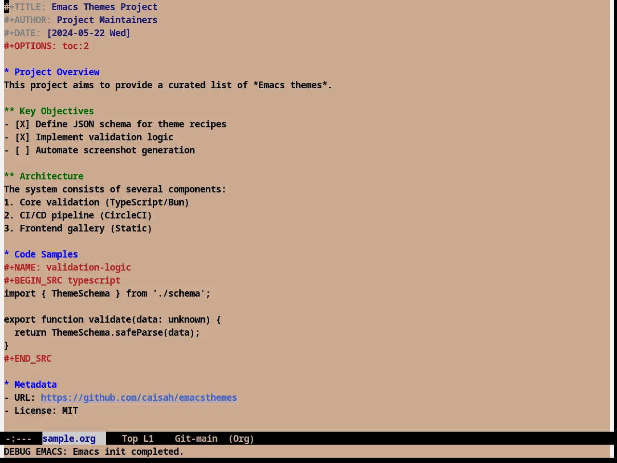Viewport: 617px width, 463px height.
Task: Click 'The system consists of several components:' line
Action: click(x=115, y=190)
